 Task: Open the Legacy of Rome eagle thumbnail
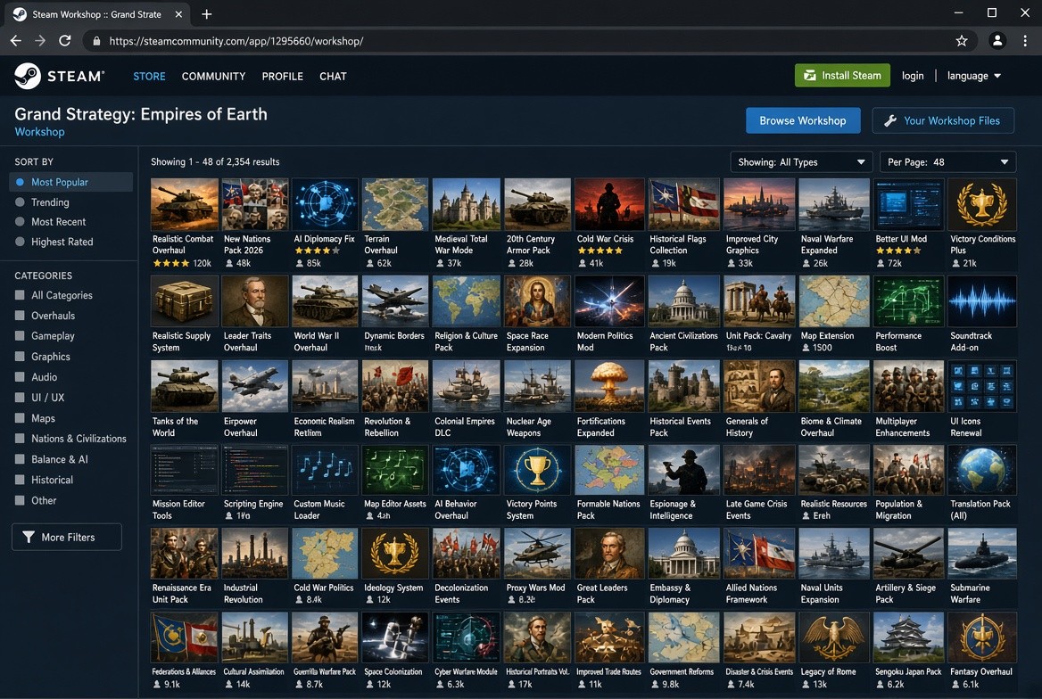833,637
